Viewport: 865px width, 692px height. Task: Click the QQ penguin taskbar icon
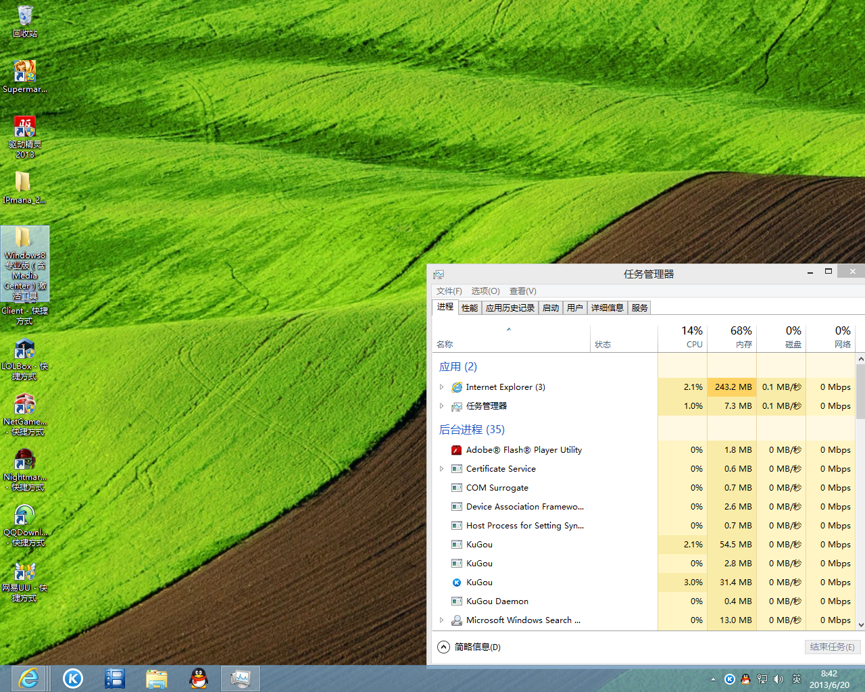point(199,678)
